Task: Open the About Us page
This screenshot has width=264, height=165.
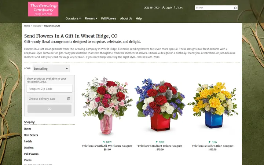Action: coord(126,19)
